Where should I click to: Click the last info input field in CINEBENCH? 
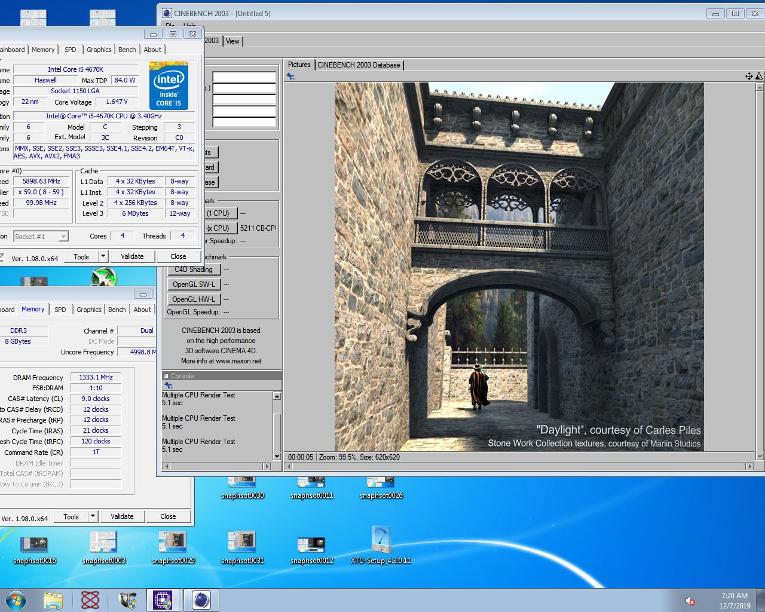244,123
